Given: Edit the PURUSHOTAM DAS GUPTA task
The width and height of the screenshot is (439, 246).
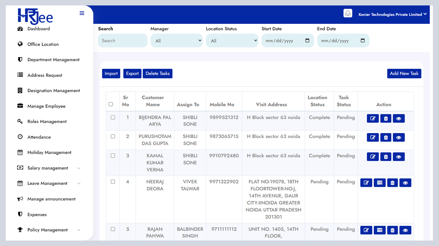Looking at the screenshot, I should coord(373,137).
